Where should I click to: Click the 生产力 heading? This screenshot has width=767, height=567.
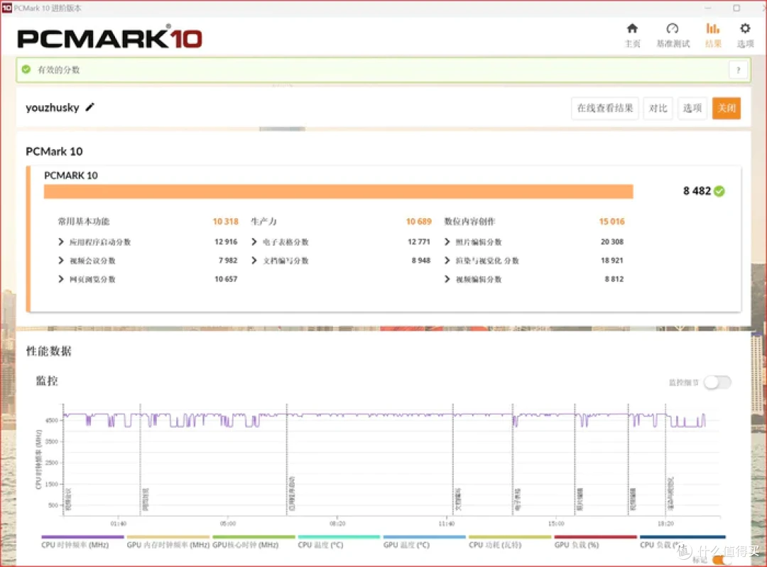[x=263, y=222]
